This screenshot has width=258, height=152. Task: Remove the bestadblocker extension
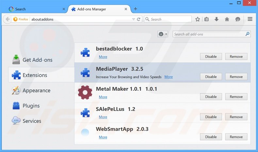pyautogui.click(x=236, y=57)
